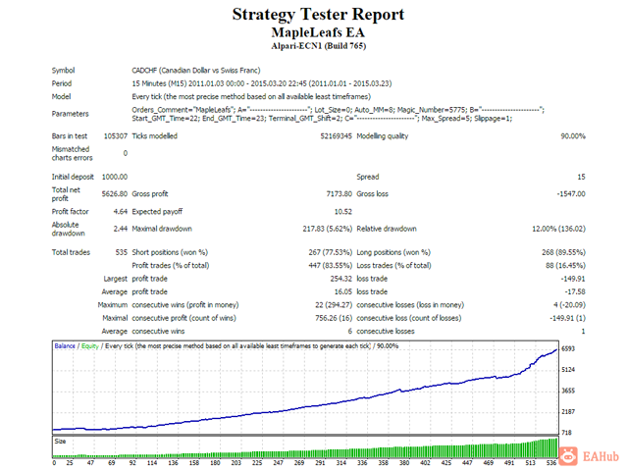This screenshot has width=628, height=471.
Task: Click the 'Gross profit' label
Action: pos(150,194)
